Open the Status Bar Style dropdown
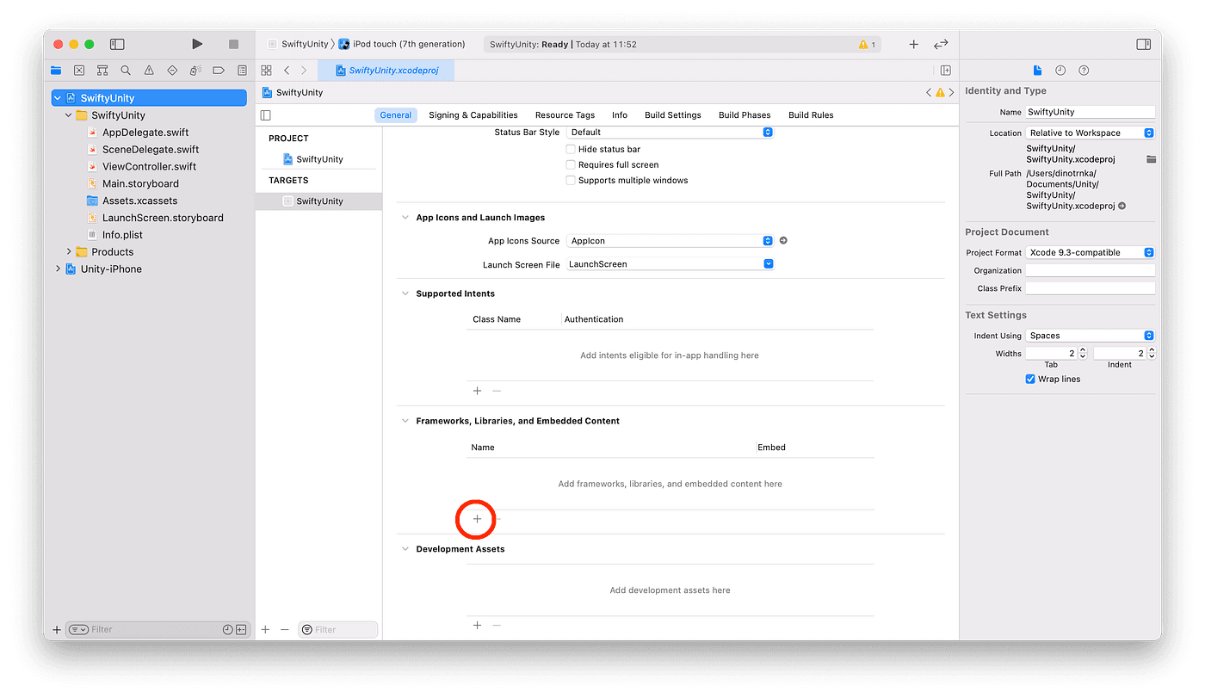This screenshot has width=1205, height=698. (670, 133)
